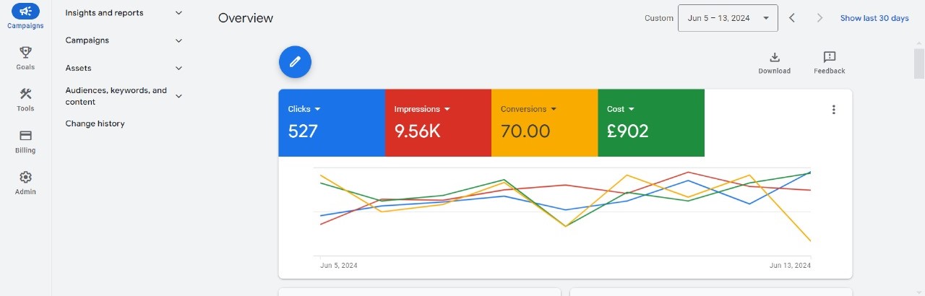Go to previous date range arrow
The image size is (925, 296).
tap(792, 18)
